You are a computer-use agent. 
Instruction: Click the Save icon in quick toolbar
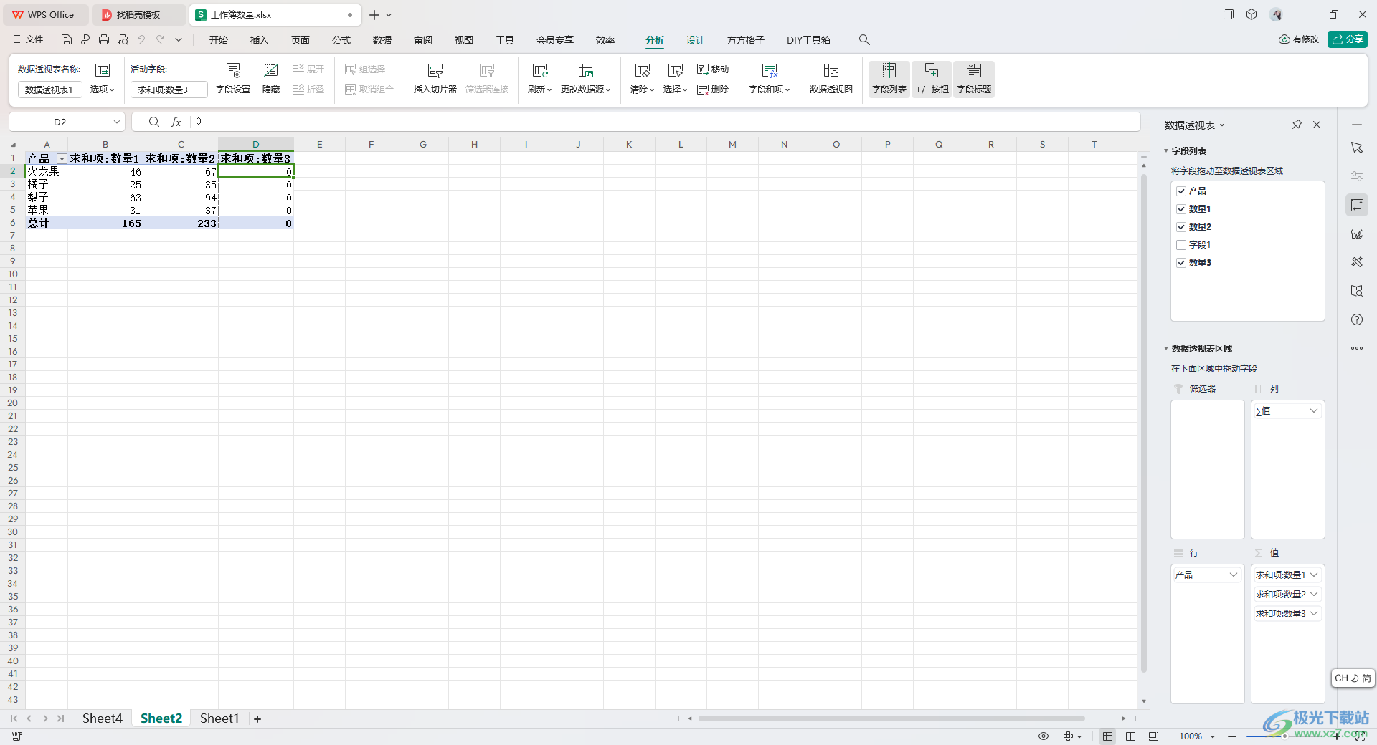66,40
